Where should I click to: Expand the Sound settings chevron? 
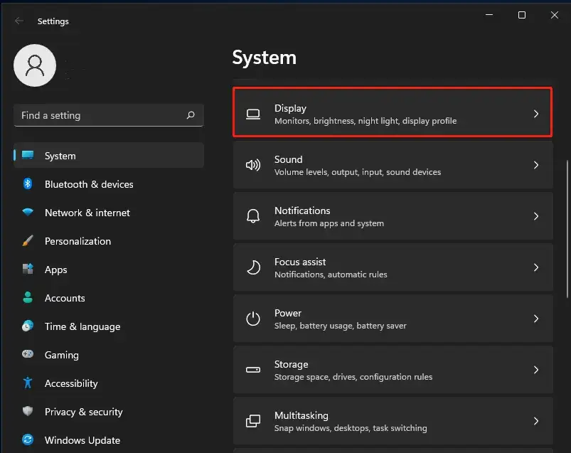coord(536,164)
